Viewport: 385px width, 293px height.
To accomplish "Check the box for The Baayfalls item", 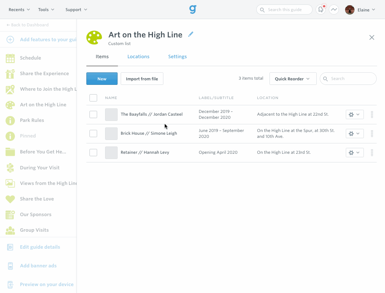I will point(93,114).
